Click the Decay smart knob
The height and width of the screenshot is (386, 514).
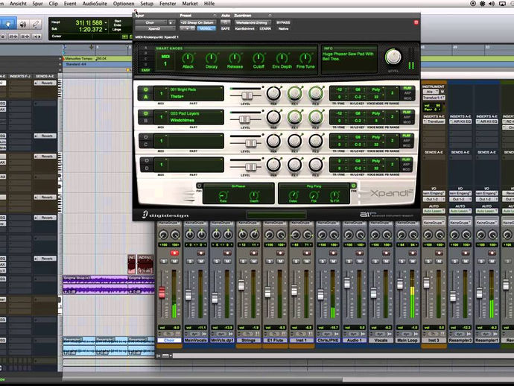point(212,59)
